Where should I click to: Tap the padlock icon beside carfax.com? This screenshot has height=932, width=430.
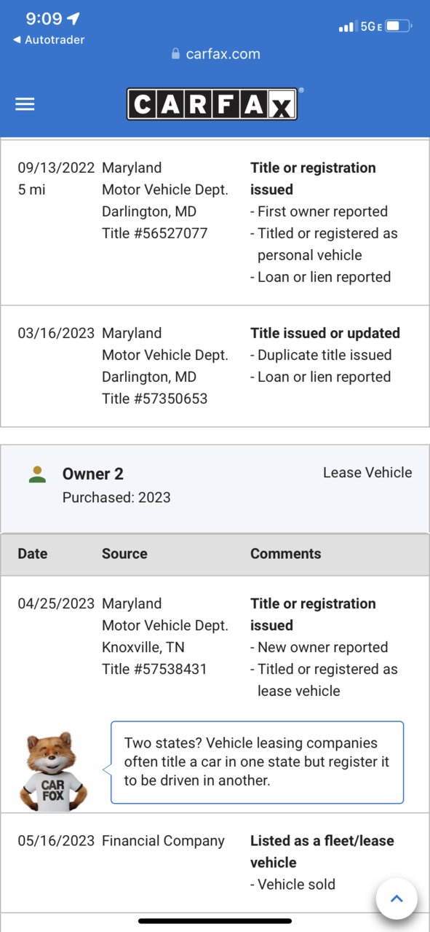click(x=175, y=54)
